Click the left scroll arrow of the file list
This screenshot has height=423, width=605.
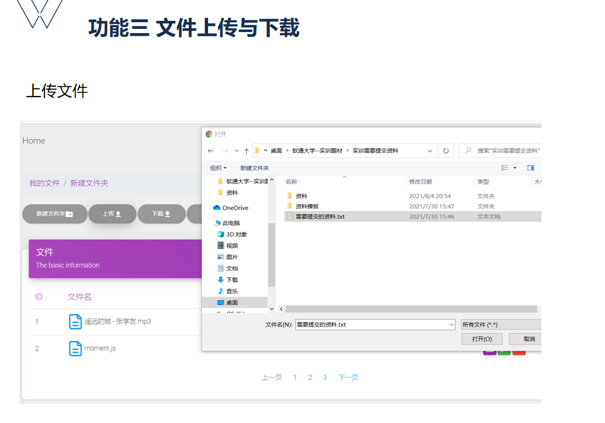[281, 309]
